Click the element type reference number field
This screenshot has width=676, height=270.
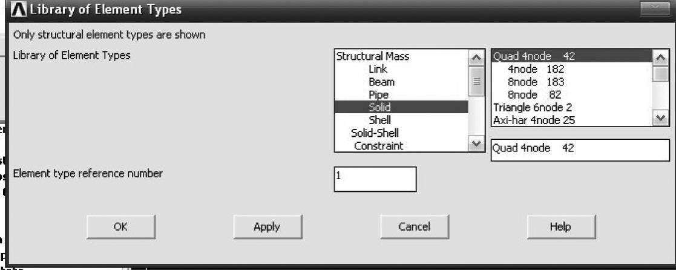[x=375, y=179]
